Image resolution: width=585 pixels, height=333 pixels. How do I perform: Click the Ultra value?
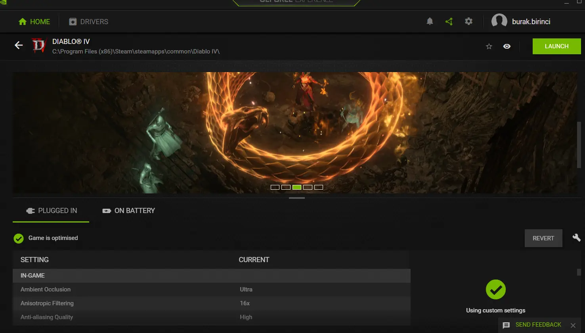pyautogui.click(x=246, y=289)
